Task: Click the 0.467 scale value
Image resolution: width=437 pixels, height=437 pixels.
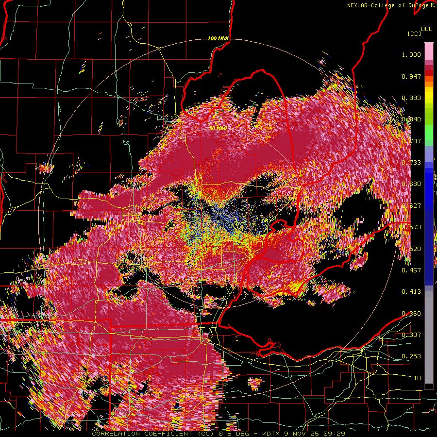Action: (411, 270)
